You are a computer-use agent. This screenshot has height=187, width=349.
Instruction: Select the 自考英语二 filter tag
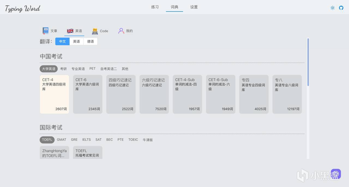click(109, 69)
